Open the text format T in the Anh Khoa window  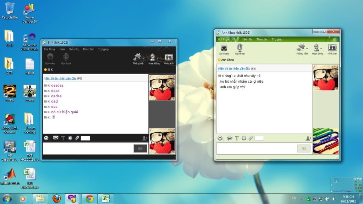(237, 138)
